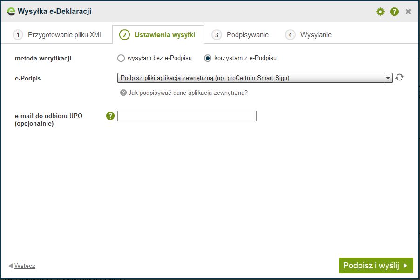Image resolution: width=420 pixels, height=280 pixels.
Task: Select 'wysyłam bez e-Podpisu' radio option
Action: [121, 58]
